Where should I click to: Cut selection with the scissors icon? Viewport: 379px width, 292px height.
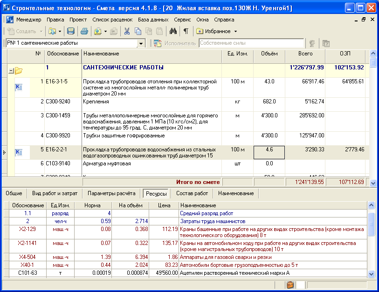(x=127, y=31)
